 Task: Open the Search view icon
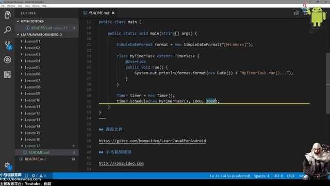[x=7, y=30]
